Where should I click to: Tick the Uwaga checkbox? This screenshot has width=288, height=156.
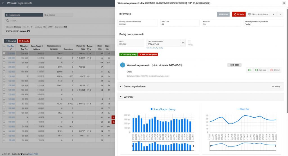(190, 42)
